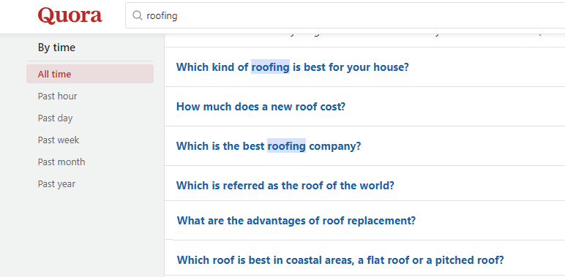This screenshot has width=565, height=277.
Task: Focus the search box containing 'roofing'
Action: coord(345,15)
